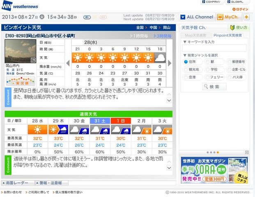Click the 3 火 cloud-then-sun icon
The width and height of the screenshot is (255, 197).
[163, 130]
